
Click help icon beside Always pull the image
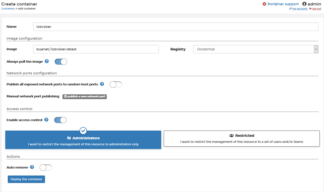(x=47, y=61)
